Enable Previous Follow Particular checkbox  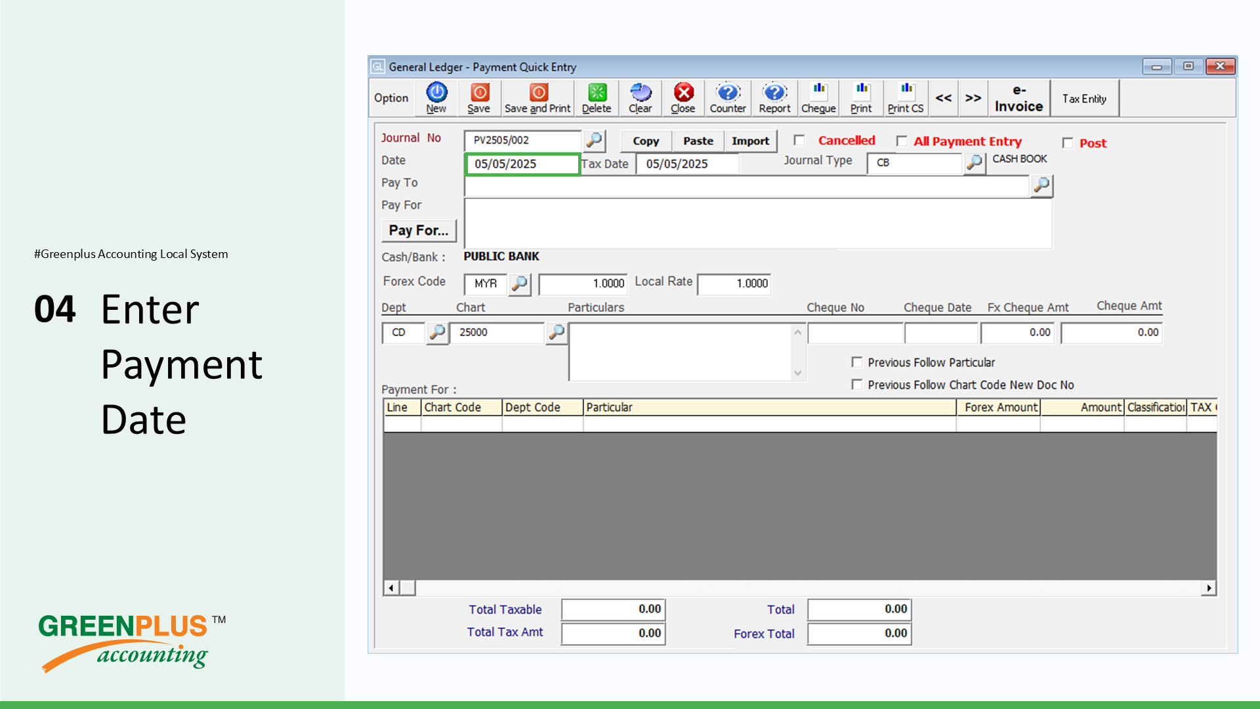pyautogui.click(x=856, y=362)
